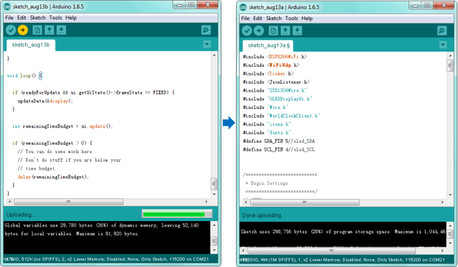Create New sketch in sketch_aug13b window
The image size is (458, 267).
(37, 30)
